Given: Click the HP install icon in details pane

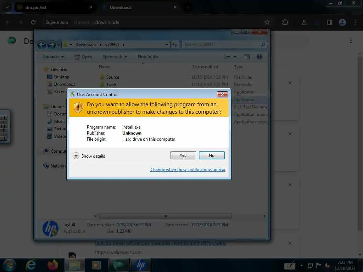Looking at the screenshot, I should pyautogui.click(x=50, y=228).
